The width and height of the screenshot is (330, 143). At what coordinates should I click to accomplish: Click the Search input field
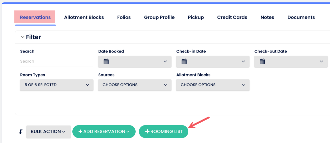(56, 62)
